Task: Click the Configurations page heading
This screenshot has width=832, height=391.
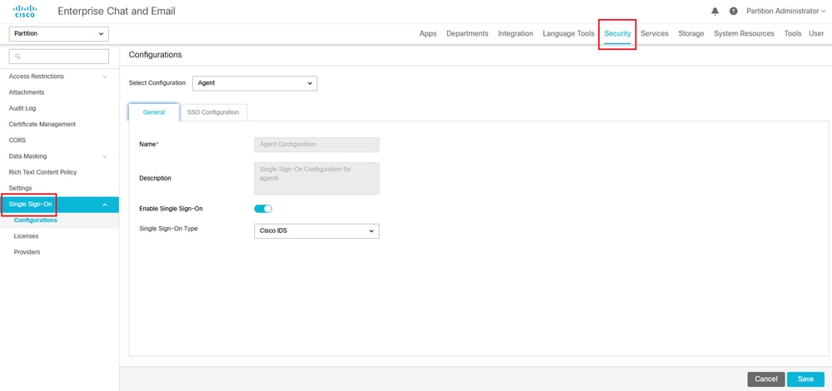Action: coord(156,55)
